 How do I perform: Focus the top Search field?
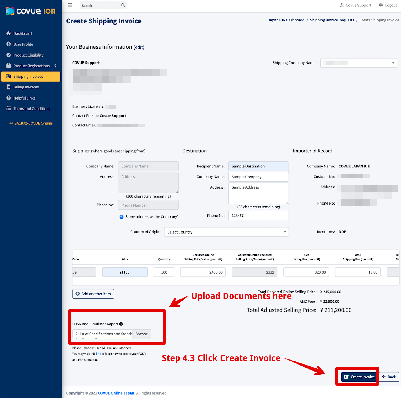pyautogui.click(x=100, y=5)
